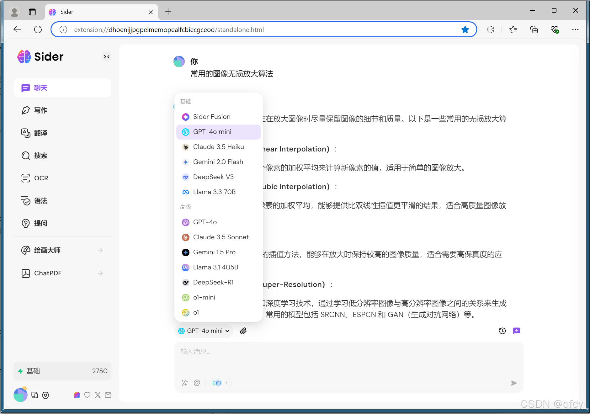Viewport: 590px width, 414px height.
Task: Open the OCR sidebar item
Action: (62, 178)
